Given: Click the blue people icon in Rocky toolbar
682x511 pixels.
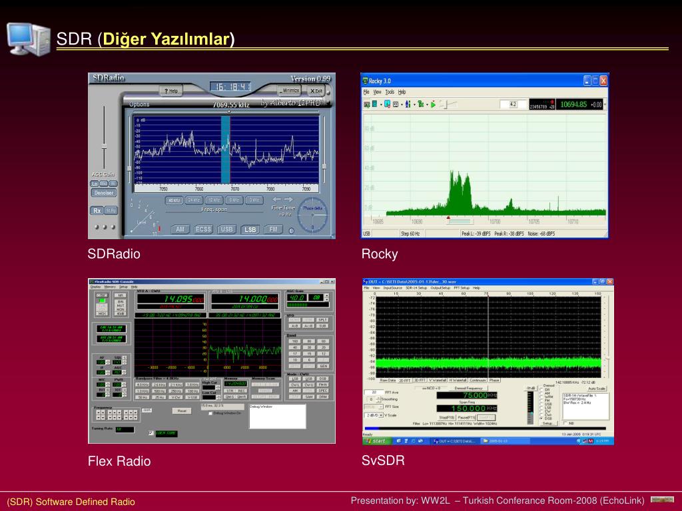Looking at the screenshot, I should tap(408, 104).
